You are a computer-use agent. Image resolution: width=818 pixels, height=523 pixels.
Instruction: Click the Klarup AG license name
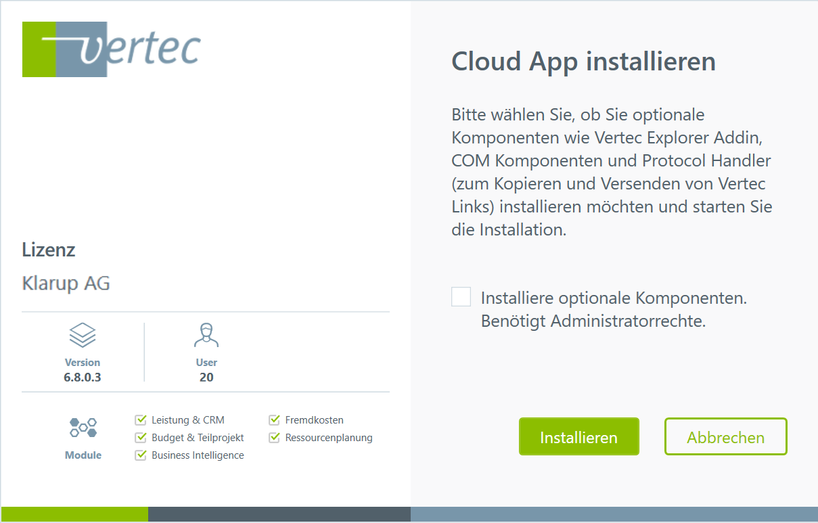point(66,283)
